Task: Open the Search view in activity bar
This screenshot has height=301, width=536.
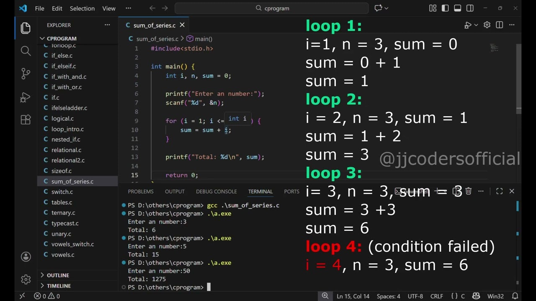Action: tap(26, 51)
